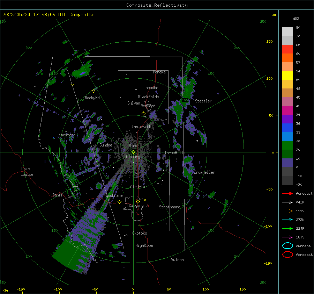
Task: Click the Okotoks town label
Action: tap(140, 233)
